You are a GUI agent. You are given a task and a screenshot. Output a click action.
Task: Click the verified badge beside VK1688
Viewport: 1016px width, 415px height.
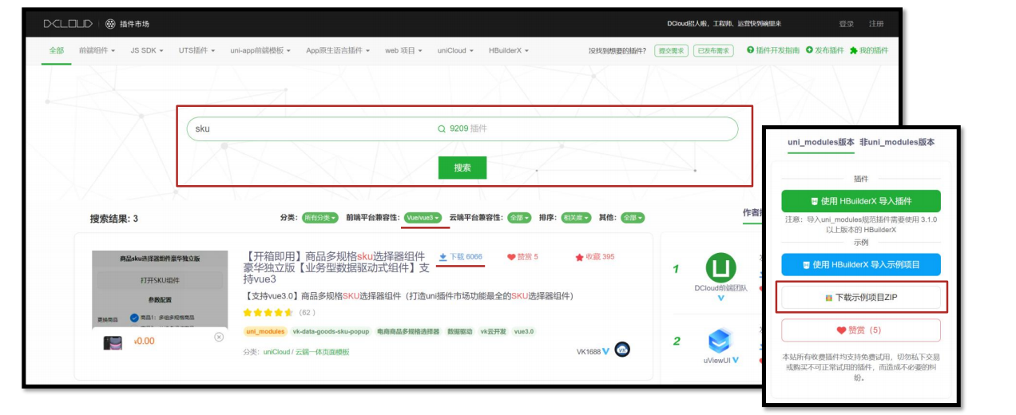point(605,351)
